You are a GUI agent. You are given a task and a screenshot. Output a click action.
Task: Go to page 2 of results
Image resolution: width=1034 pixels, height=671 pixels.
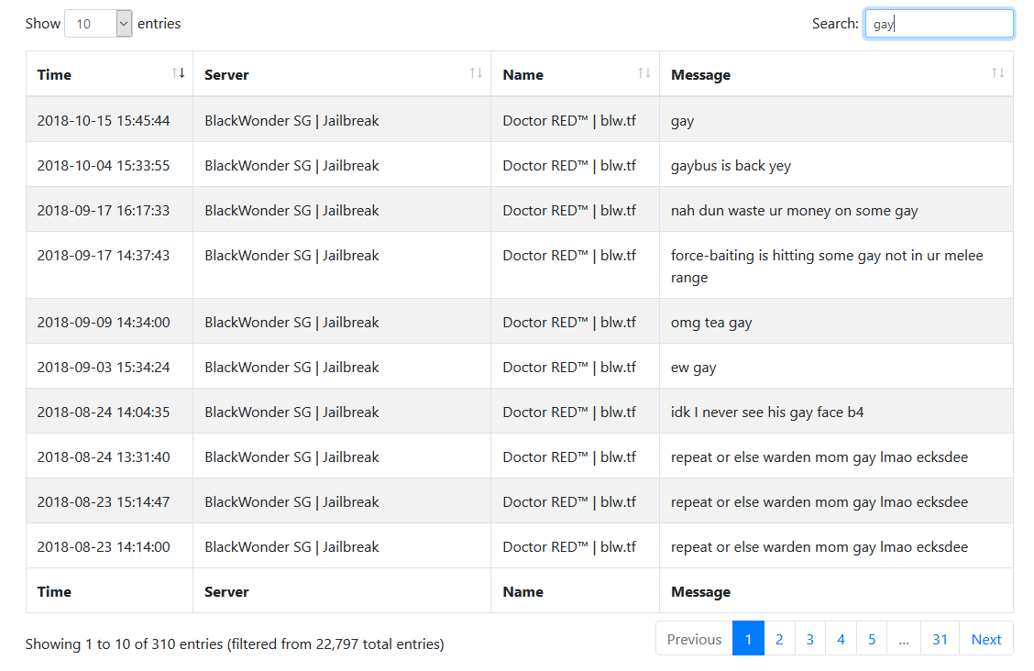pos(779,639)
